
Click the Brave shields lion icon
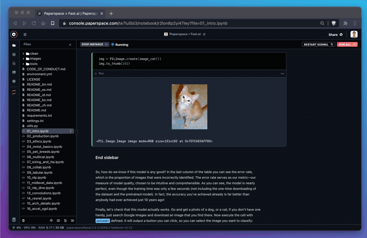(334, 23)
